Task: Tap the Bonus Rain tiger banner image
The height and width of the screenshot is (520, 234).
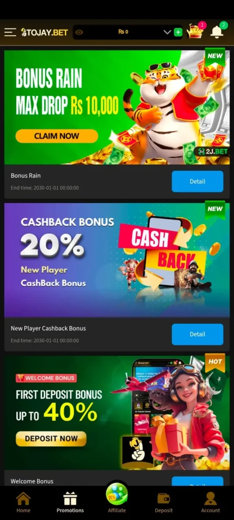Action: tap(117, 107)
